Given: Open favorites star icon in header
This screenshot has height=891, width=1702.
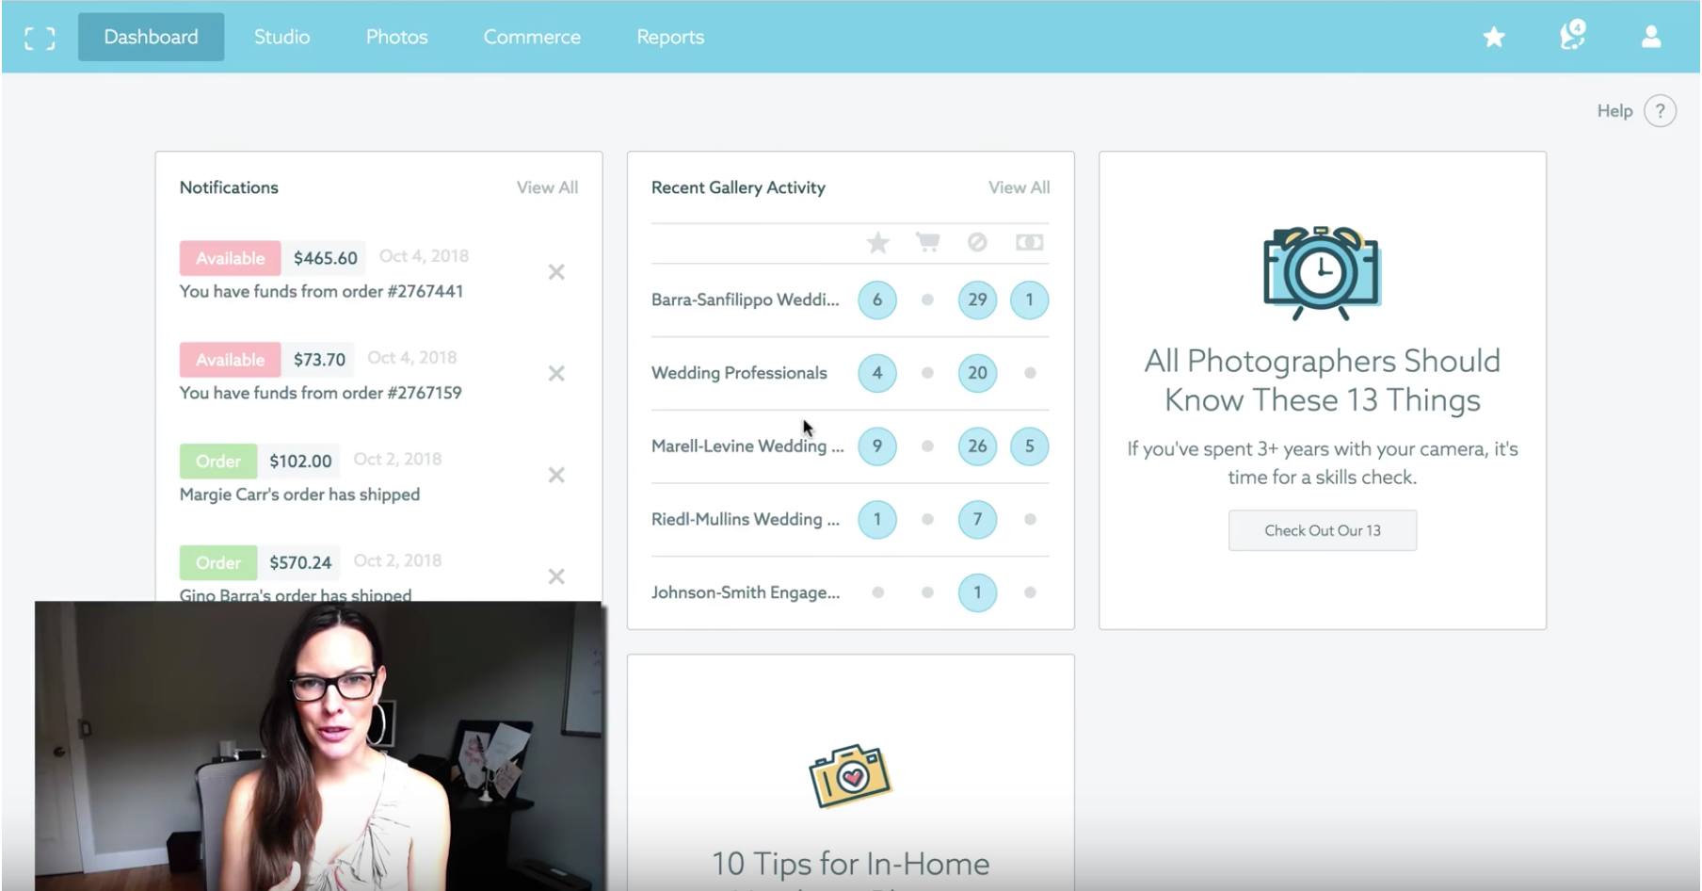Looking at the screenshot, I should (x=1493, y=38).
